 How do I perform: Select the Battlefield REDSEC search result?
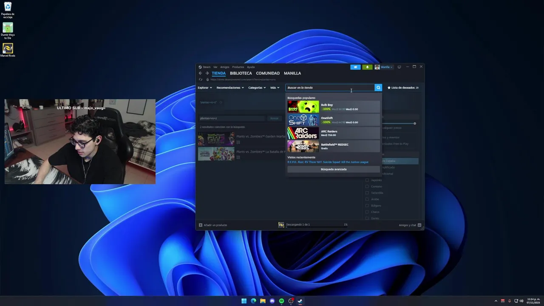tap(334, 146)
